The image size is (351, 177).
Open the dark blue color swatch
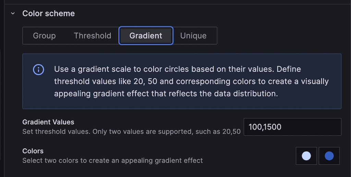tap(329, 156)
